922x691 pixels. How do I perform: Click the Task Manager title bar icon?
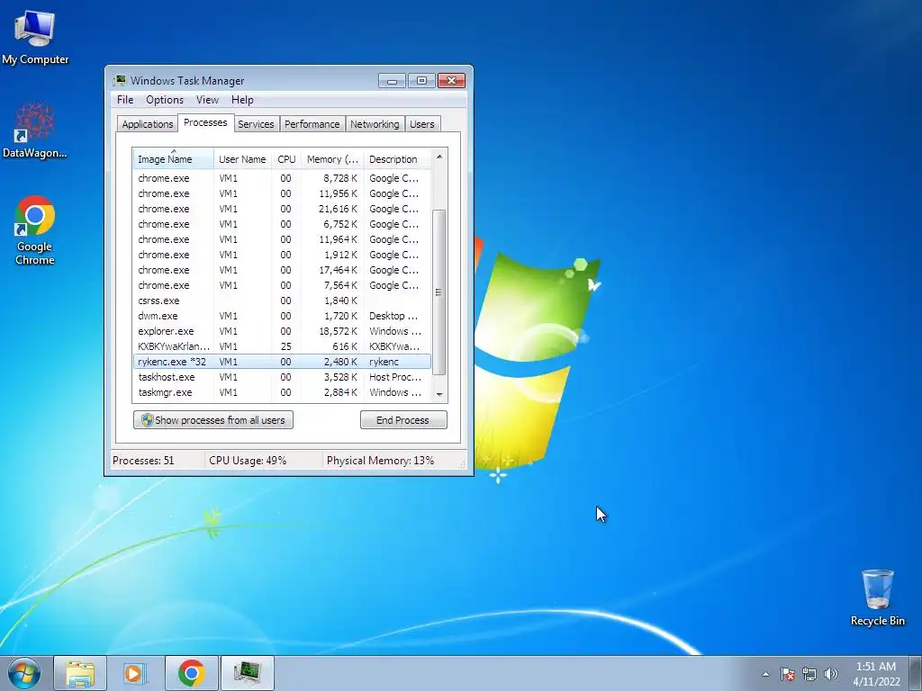(120, 80)
